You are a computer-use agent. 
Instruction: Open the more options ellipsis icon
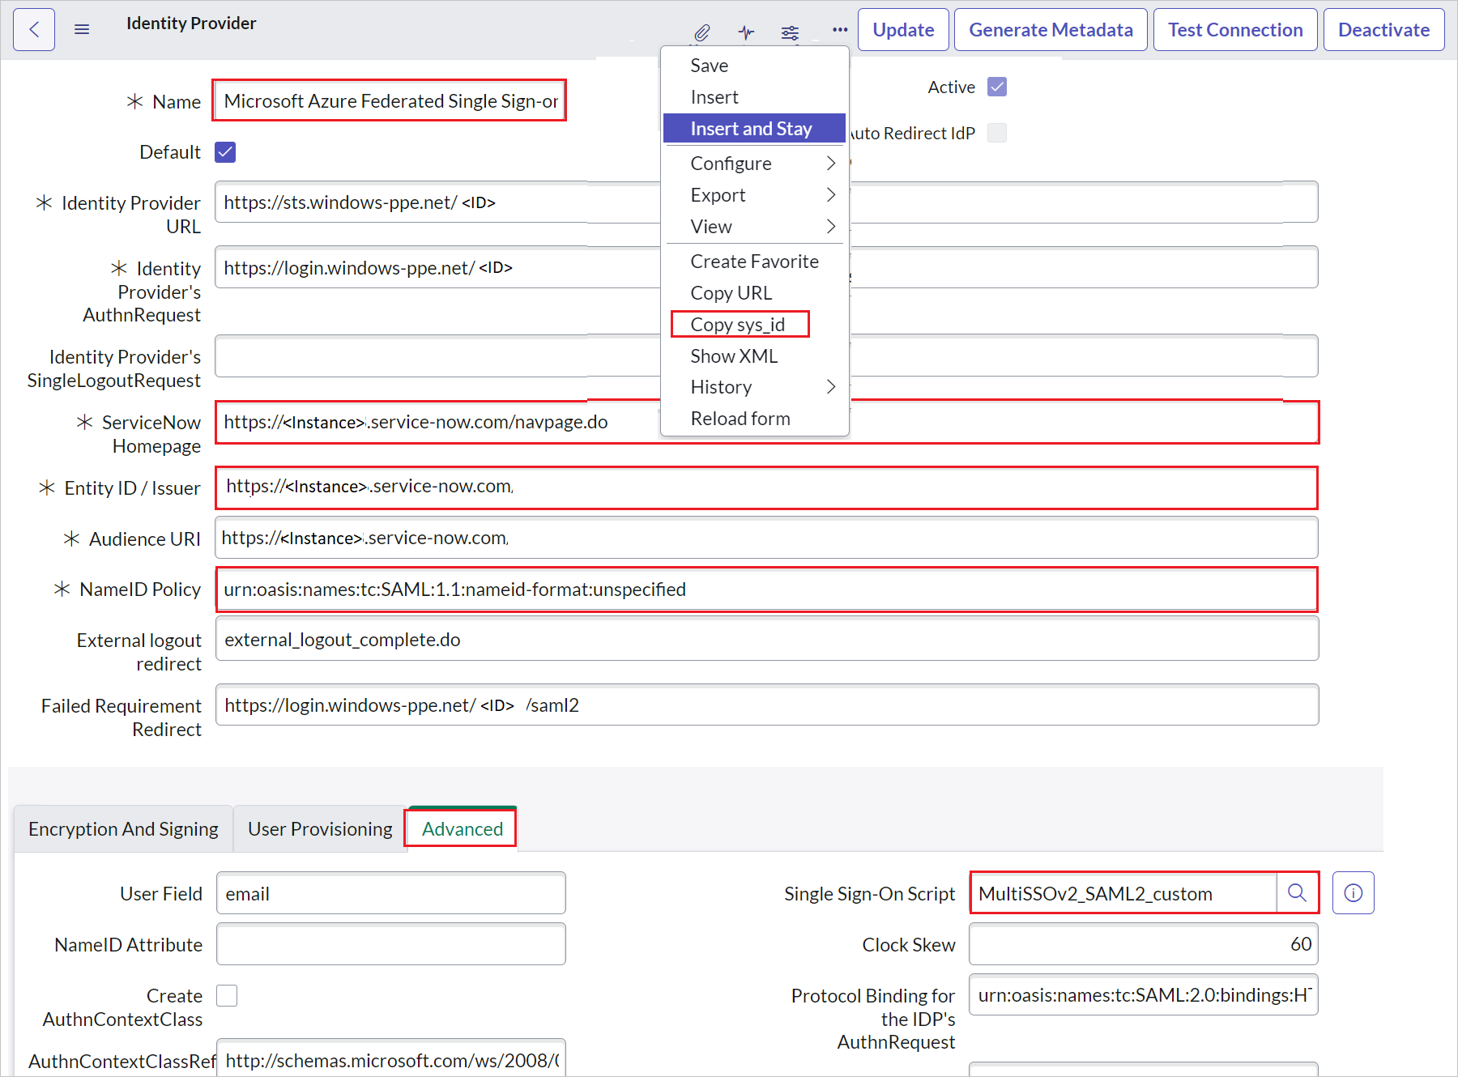pyautogui.click(x=839, y=29)
